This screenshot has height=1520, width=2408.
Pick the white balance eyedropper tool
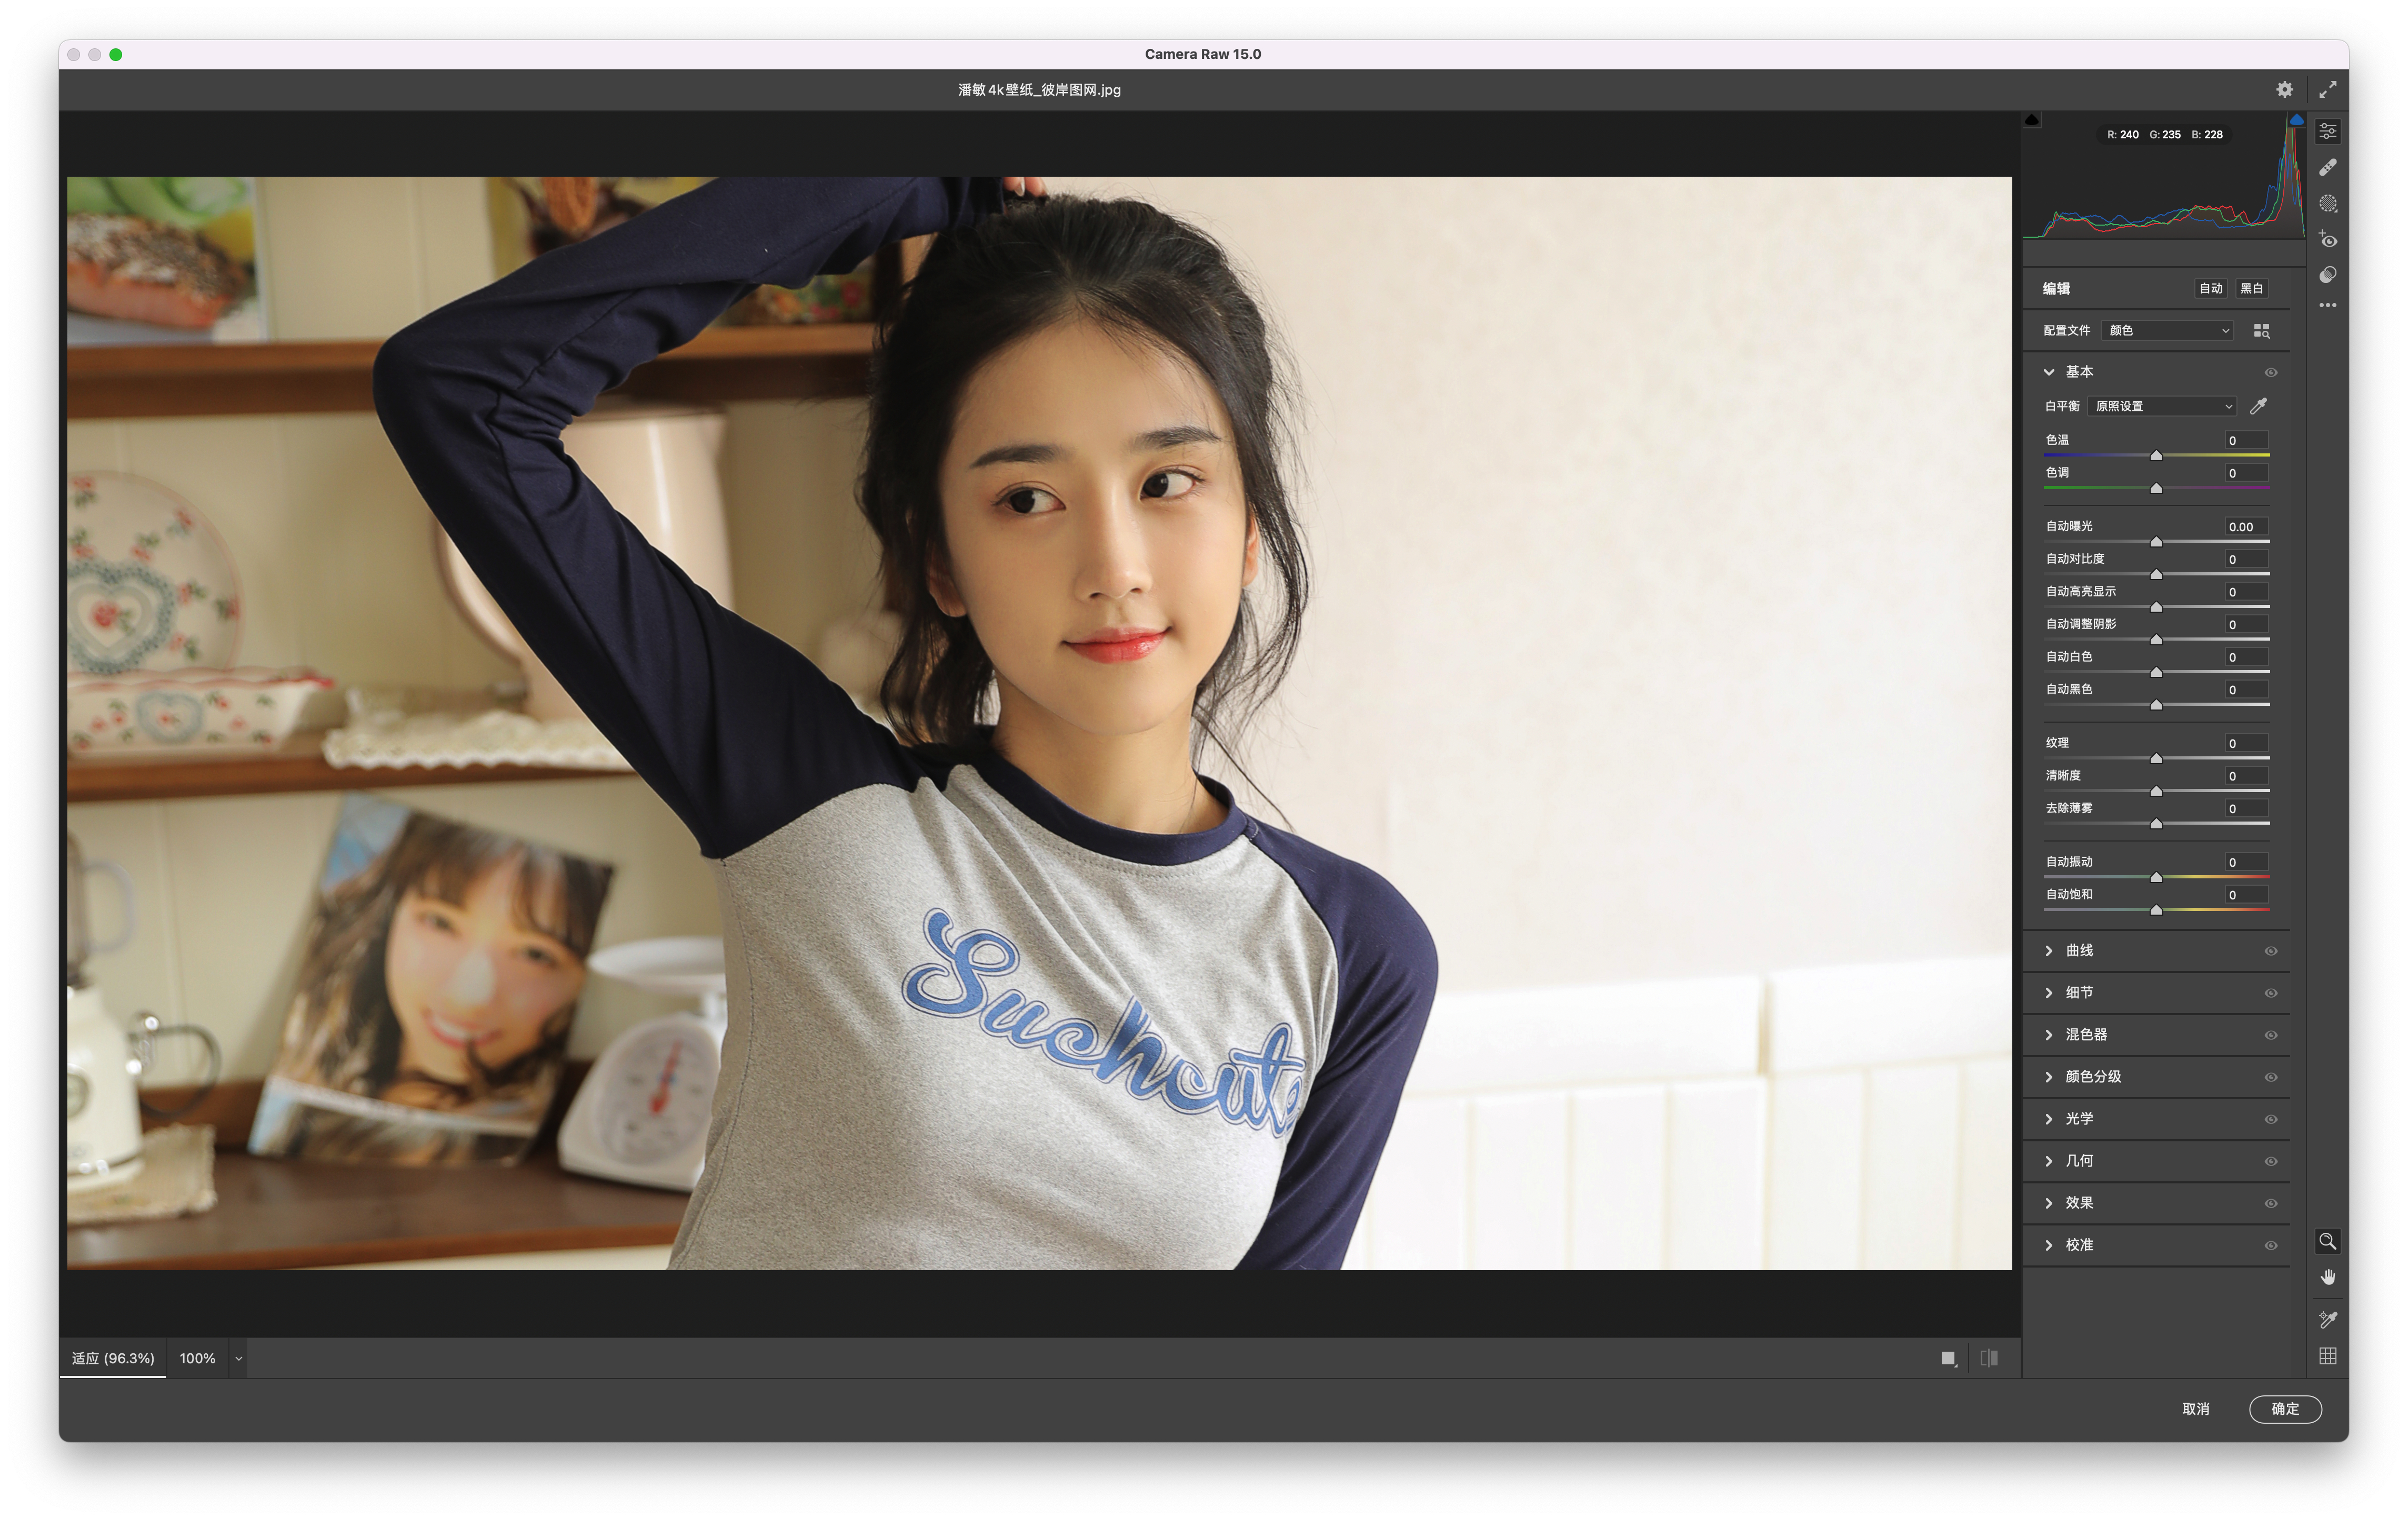coord(2258,406)
